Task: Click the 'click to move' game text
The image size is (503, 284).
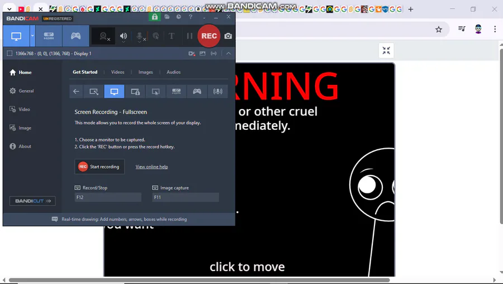Action: coord(248,267)
